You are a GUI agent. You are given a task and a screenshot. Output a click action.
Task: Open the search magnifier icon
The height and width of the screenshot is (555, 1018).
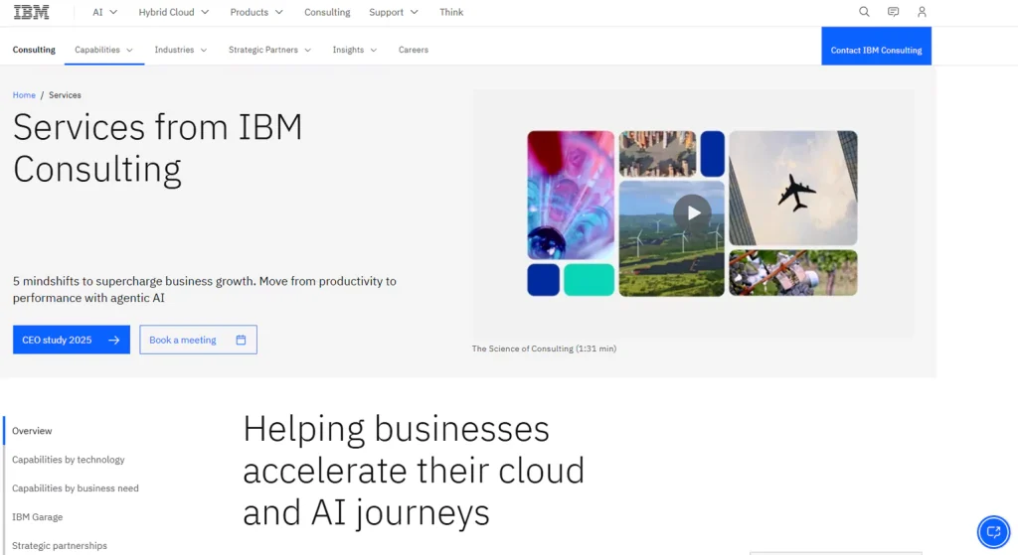pyautogui.click(x=864, y=12)
